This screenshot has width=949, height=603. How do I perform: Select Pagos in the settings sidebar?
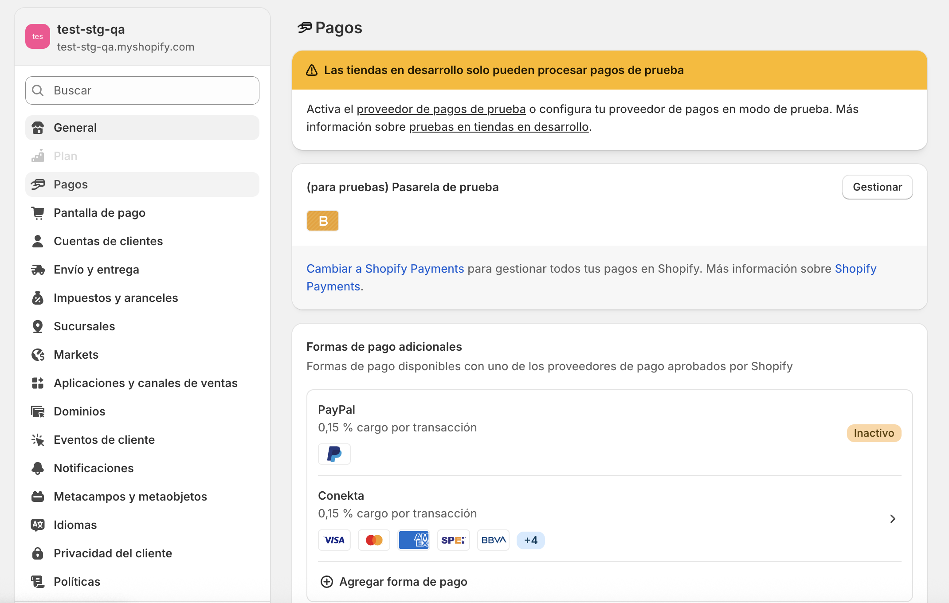(142, 184)
